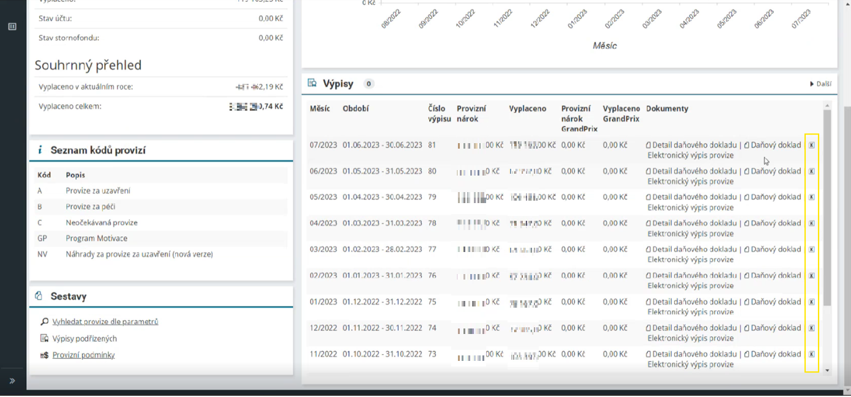Open Elektronický výpis provize for 12/2022
851x397 pixels.
pos(691,338)
